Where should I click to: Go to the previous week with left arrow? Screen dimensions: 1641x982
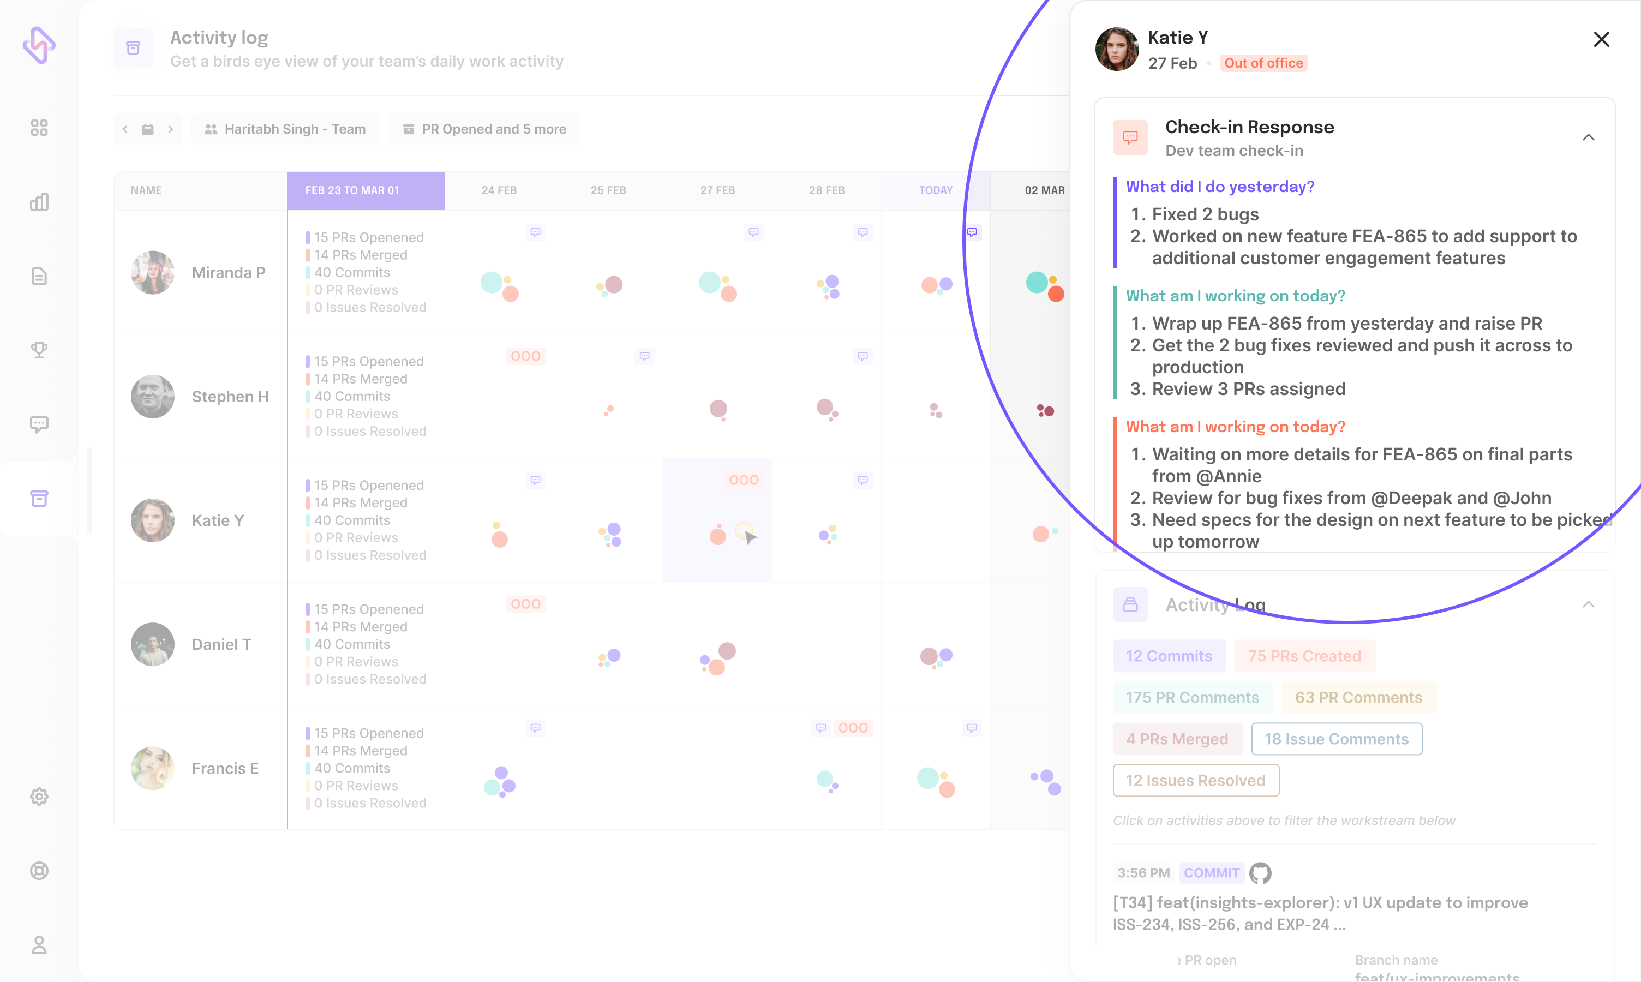[x=125, y=129]
